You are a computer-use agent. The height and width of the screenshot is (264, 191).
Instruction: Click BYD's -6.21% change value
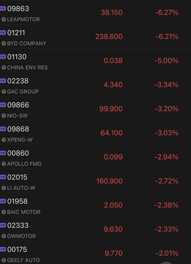167,37
